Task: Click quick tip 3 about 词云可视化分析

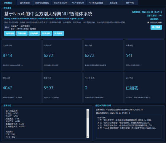Action: [126, 126]
